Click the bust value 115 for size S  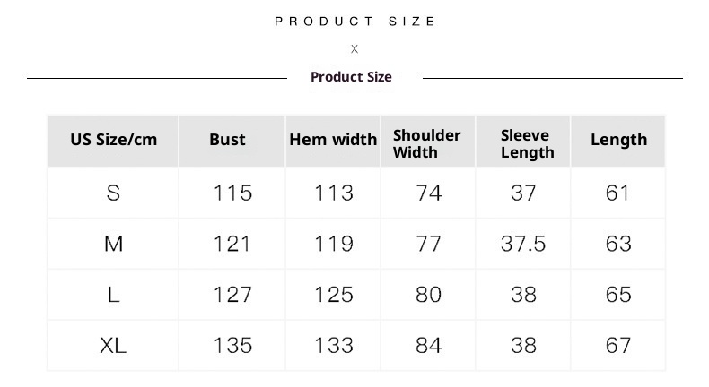click(x=232, y=193)
